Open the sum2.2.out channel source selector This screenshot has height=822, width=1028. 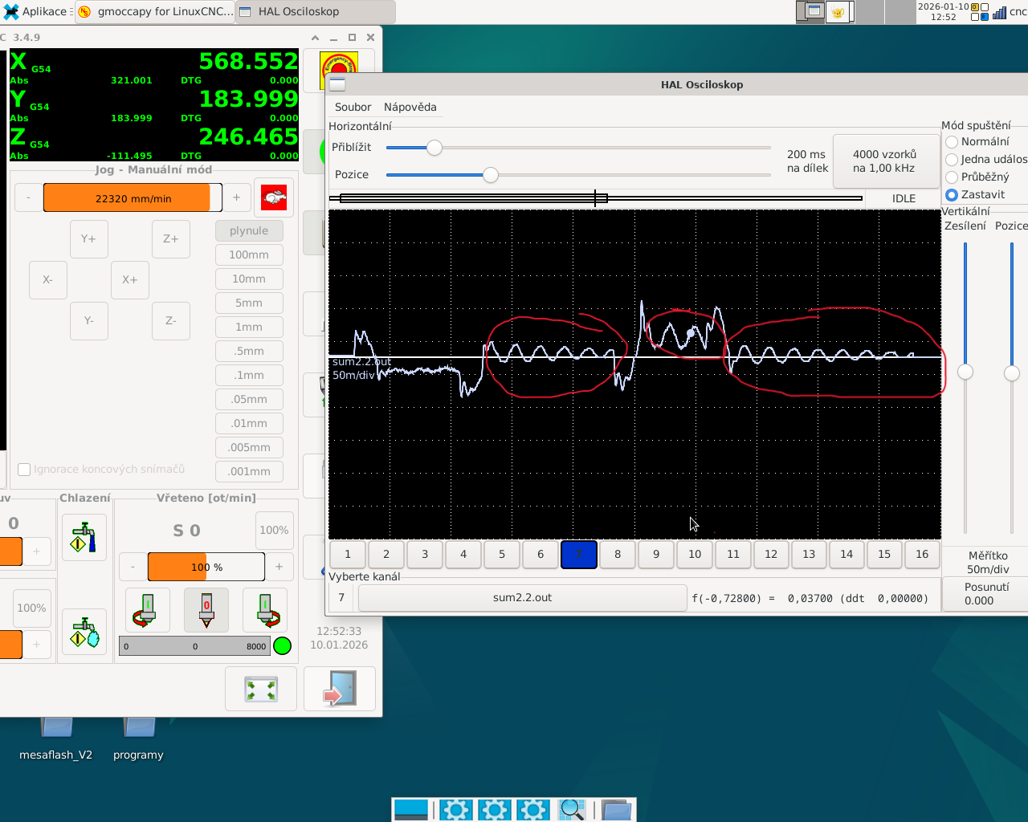tap(522, 598)
